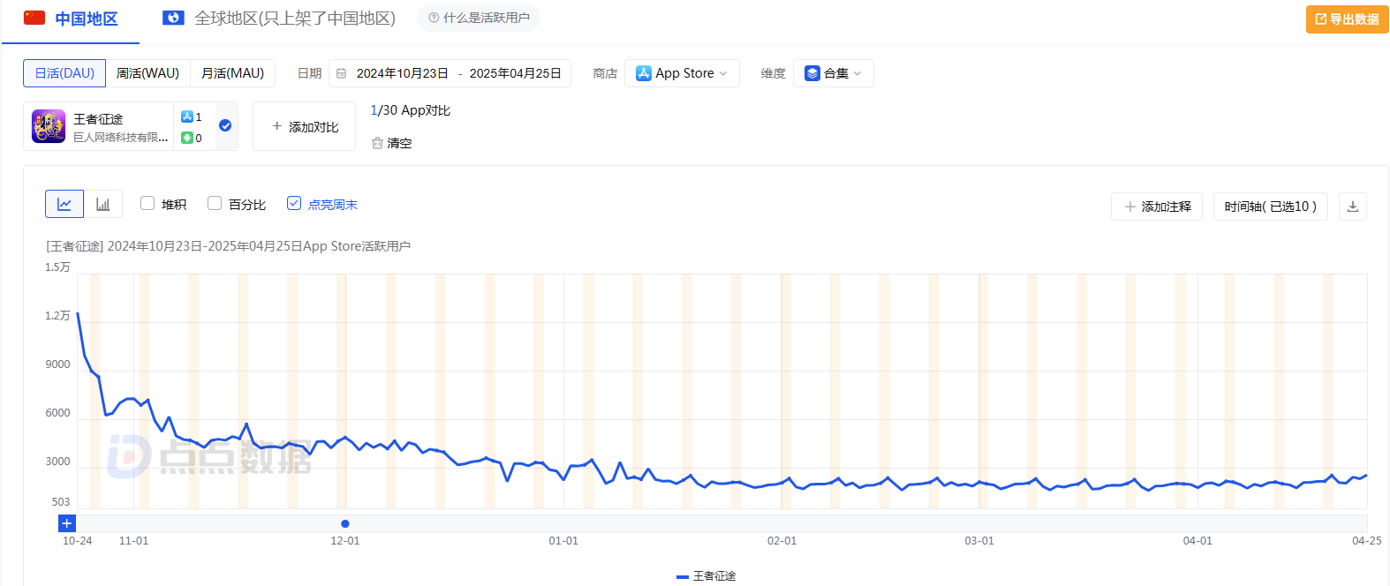Enable the 百分比 percentage checkbox
The image size is (1390, 586).
click(x=215, y=204)
